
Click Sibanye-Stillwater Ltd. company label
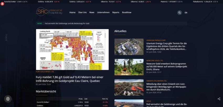(x=157, y=81)
